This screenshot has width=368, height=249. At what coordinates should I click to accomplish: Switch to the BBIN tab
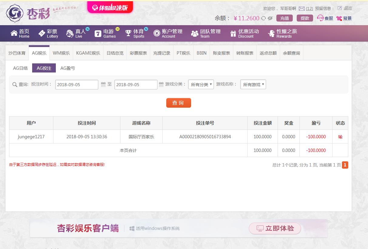201,52
